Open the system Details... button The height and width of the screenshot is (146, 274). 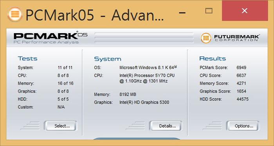point(166,126)
